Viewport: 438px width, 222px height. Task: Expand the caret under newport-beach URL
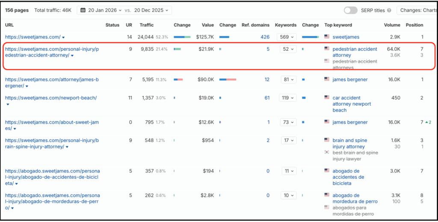pos(8,104)
